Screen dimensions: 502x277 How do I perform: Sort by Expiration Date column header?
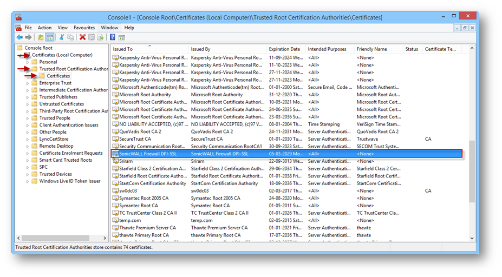pos(284,49)
